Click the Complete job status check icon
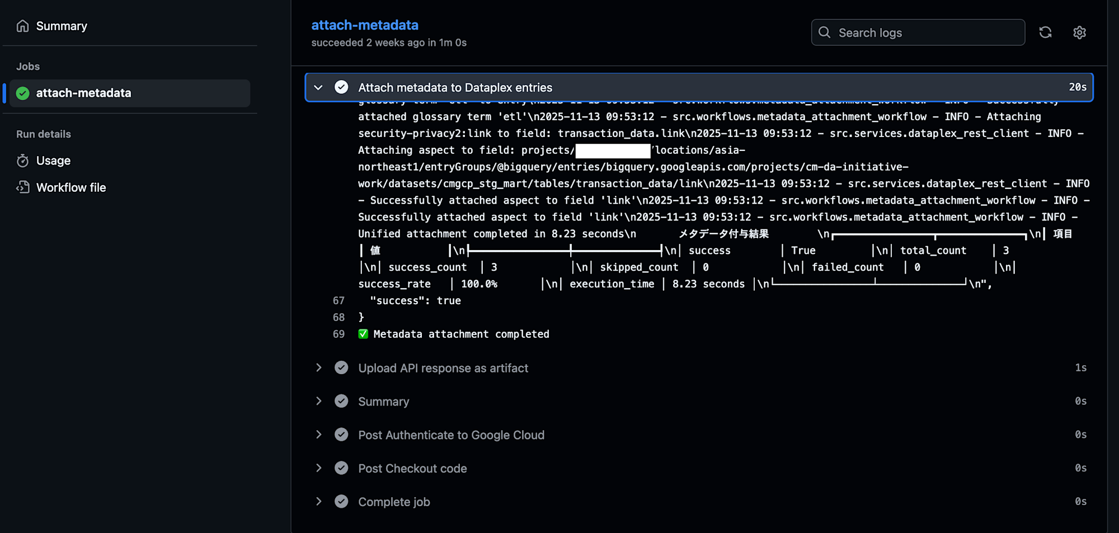Image resolution: width=1119 pixels, height=533 pixels. (341, 502)
